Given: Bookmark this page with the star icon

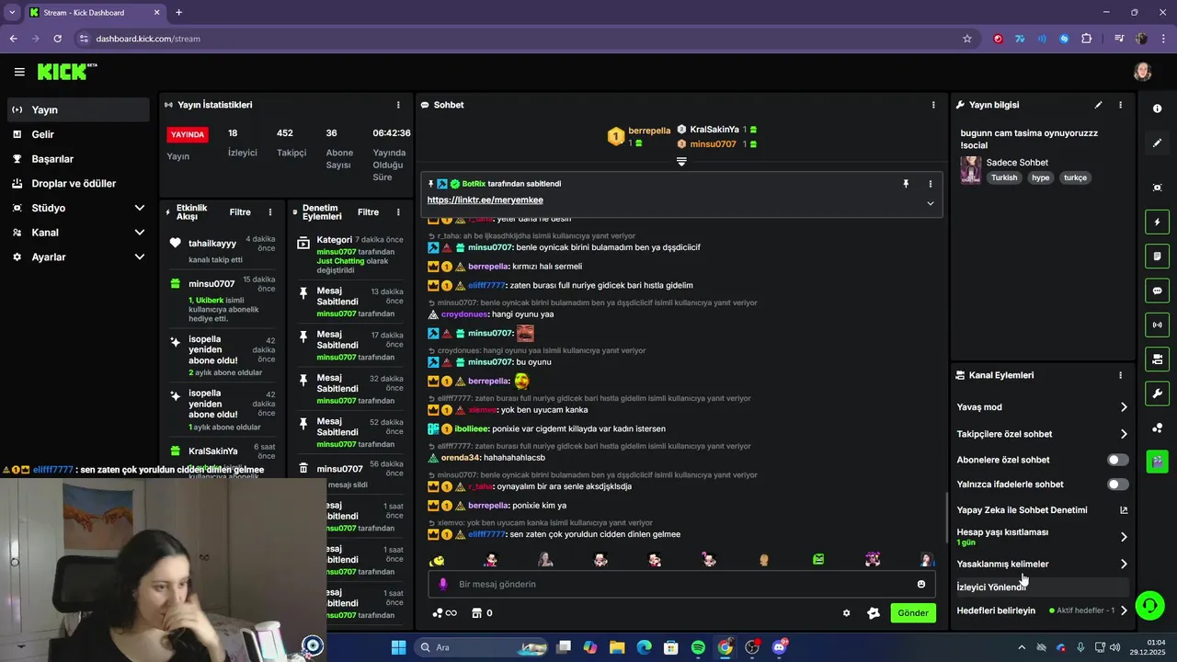Looking at the screenshot, I should point(967,39).
